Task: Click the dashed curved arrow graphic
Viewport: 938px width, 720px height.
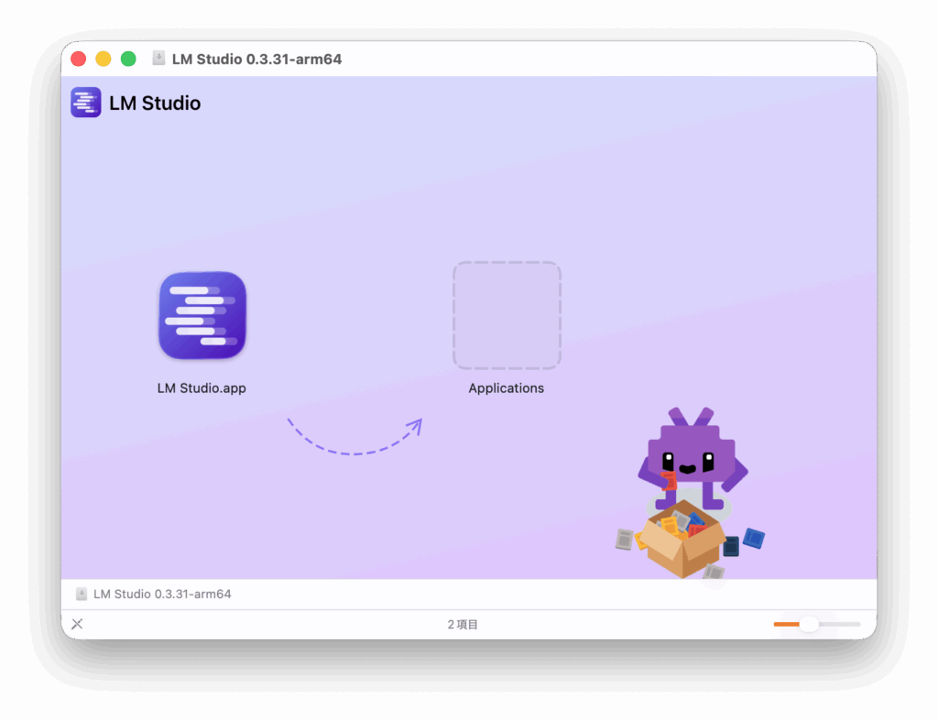Action: click(354, 438)
